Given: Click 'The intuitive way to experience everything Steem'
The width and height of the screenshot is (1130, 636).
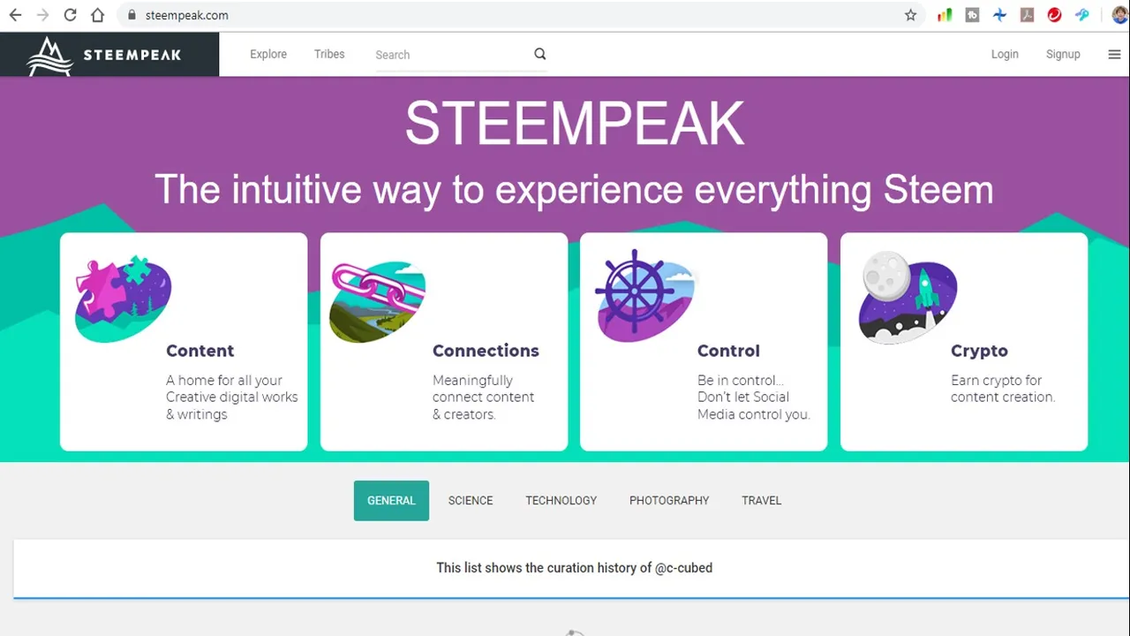Looking at the screenshot, I should point(574,190).
